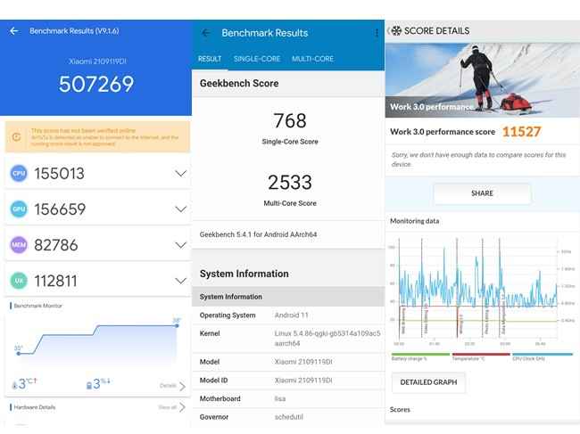This screenshot has width=580, height=434.
Task: Expand the UX 112811 score row
Action: 180,281
